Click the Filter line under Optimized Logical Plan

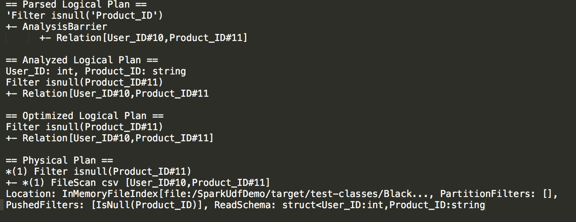(x=84, y=127)
